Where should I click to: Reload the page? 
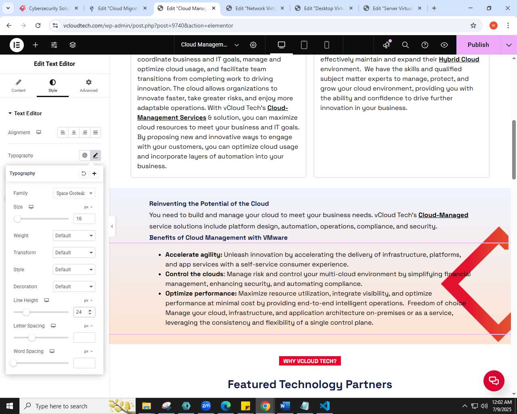pos(38,25)
